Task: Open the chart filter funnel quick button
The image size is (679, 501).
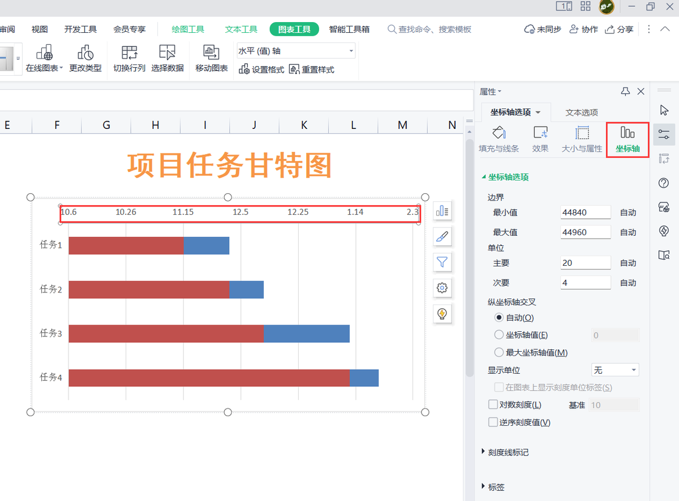Action: (442, 262)
